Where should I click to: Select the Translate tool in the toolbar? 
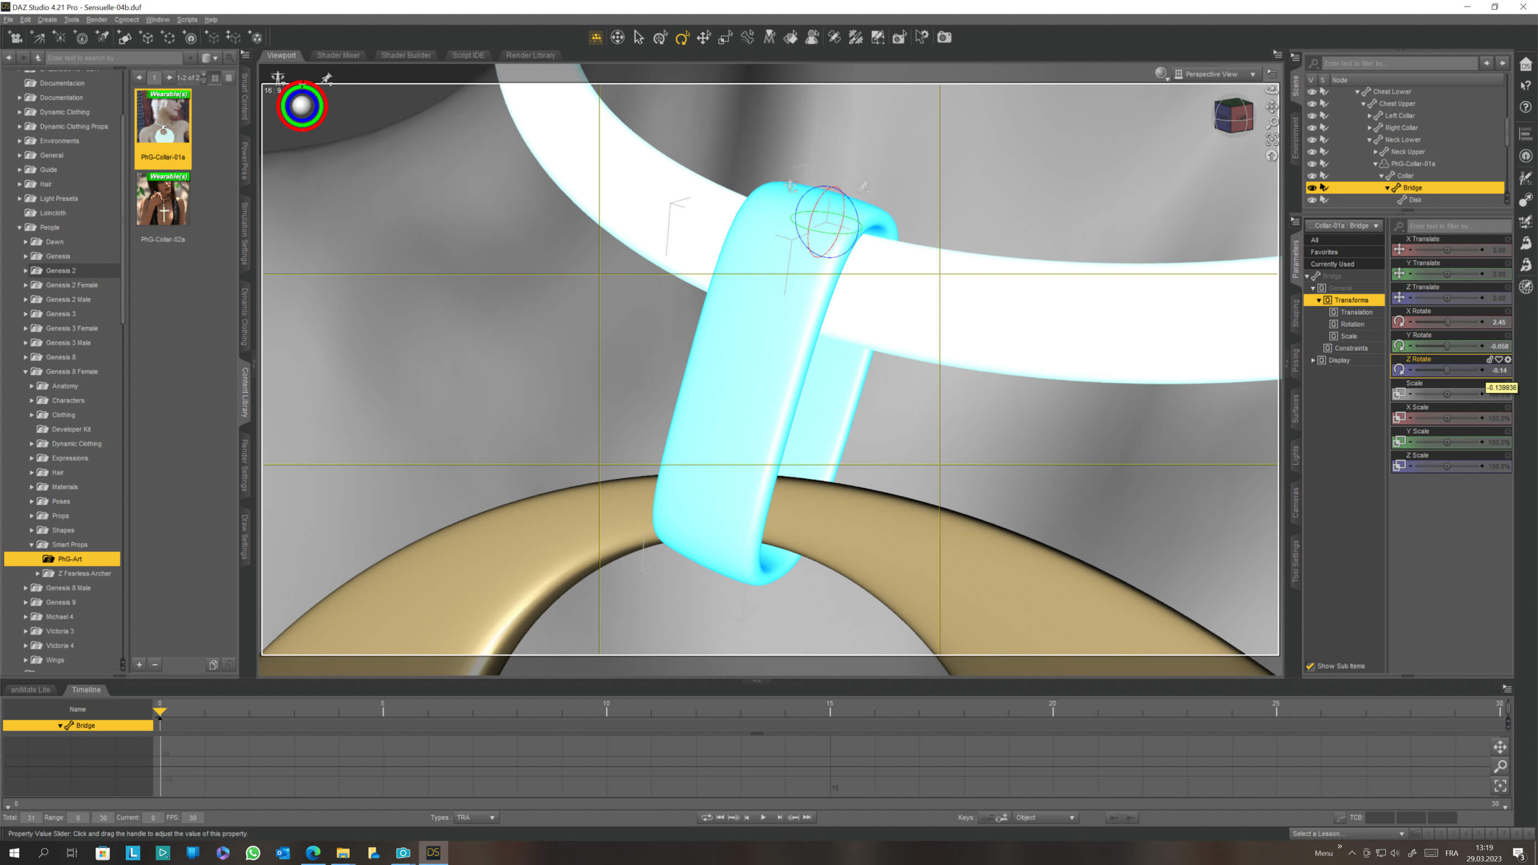coord(704,37)
